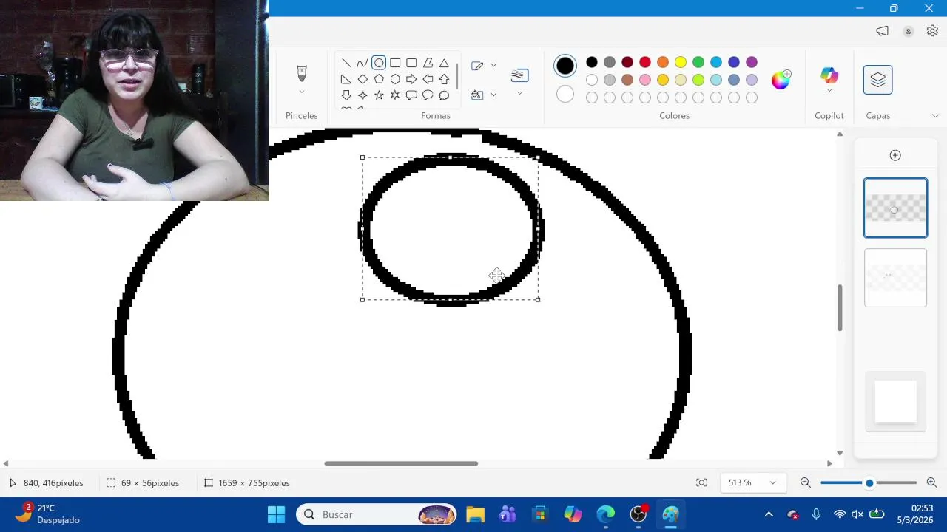This screenshot has width=947, height=532.
Task: Pick the orange color swatch
Action: tap(663, 62)
